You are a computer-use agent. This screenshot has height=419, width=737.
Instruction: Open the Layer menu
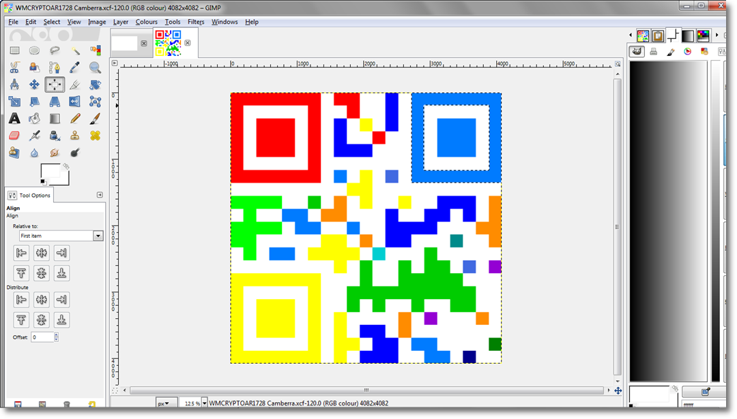(120, 22)
